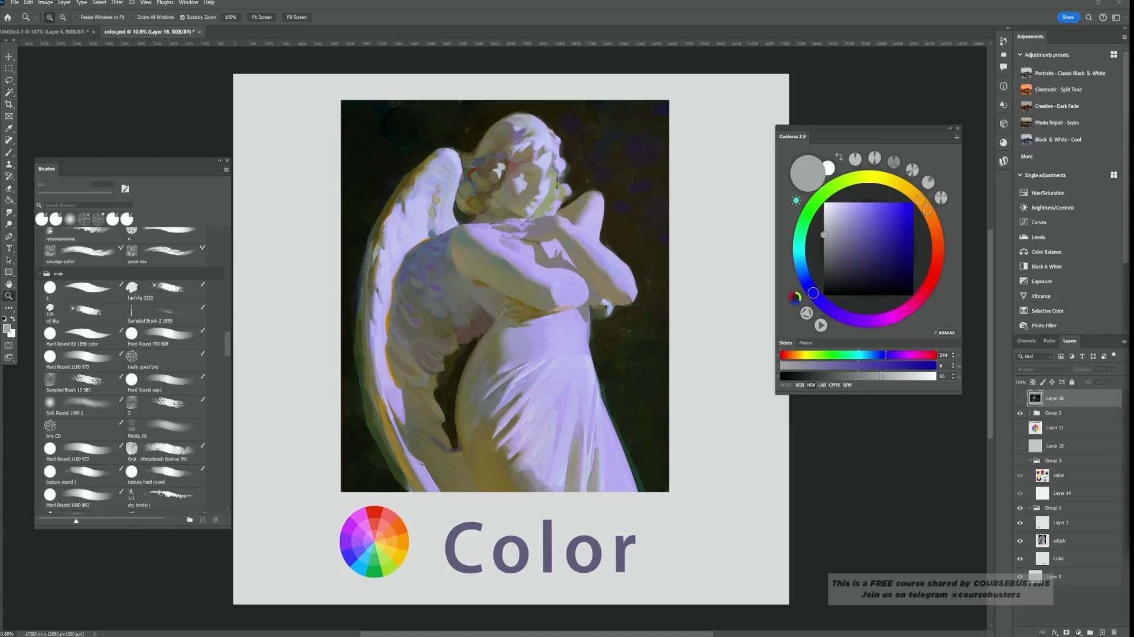The height and width of the screenshot is (637, 1134).
Task: Click the Coolorus hue slider bar
Action: click(x=858, y=355)
